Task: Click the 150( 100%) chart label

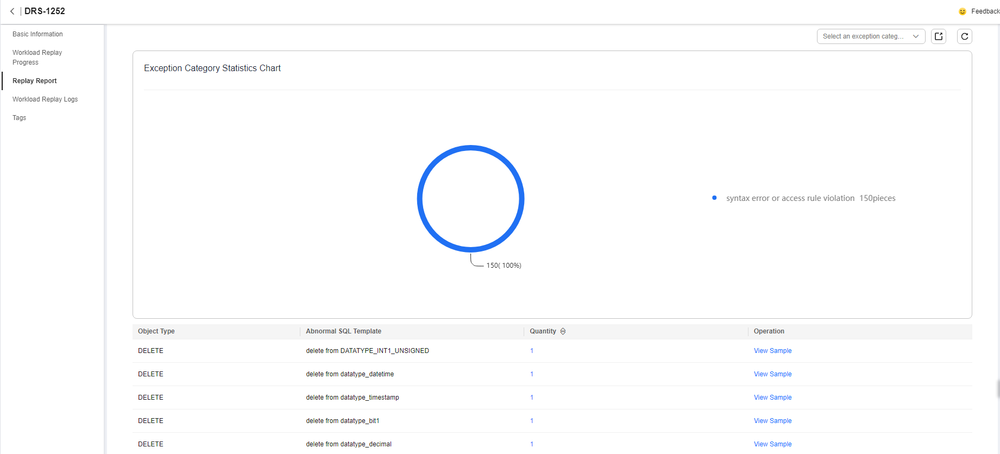Action: 504,266
